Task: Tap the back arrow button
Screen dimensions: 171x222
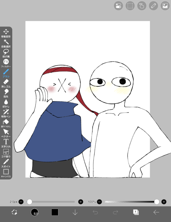Action: 156,212
